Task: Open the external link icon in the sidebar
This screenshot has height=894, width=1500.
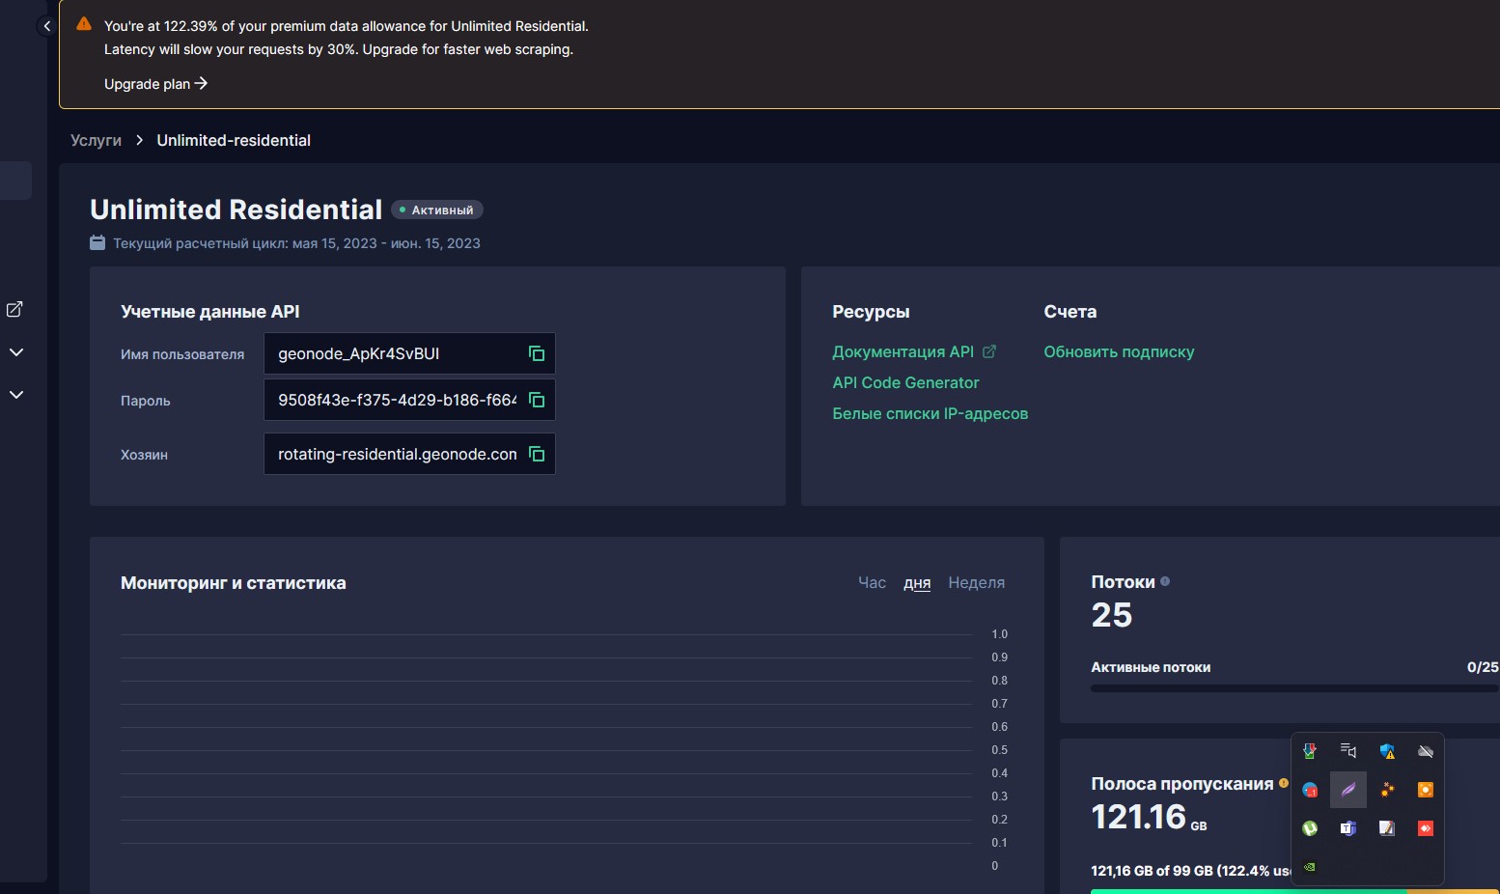Action: tap(14, 309)
